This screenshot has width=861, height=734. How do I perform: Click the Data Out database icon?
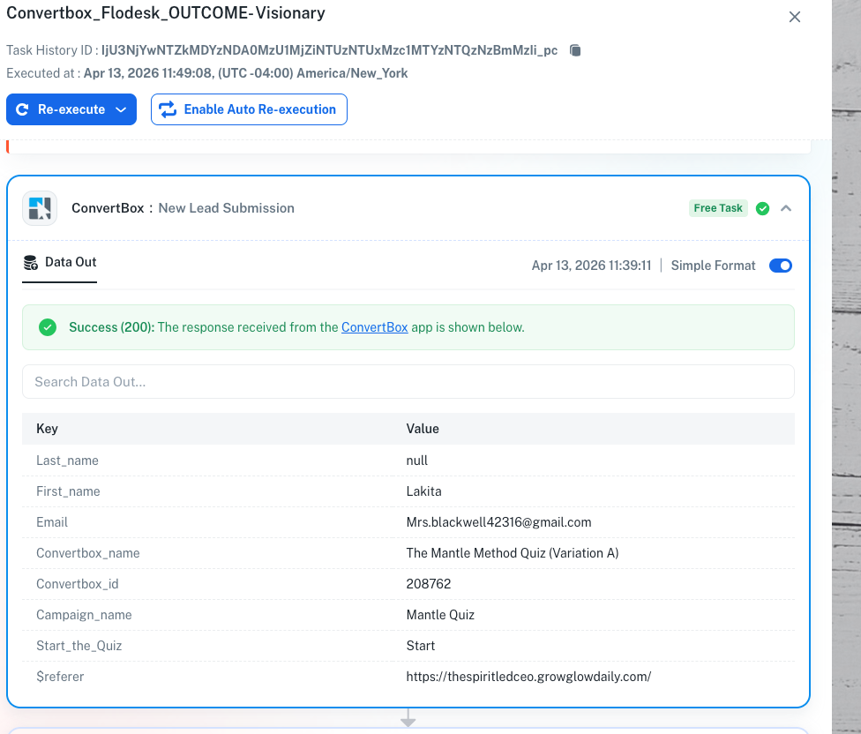(31, 262)
